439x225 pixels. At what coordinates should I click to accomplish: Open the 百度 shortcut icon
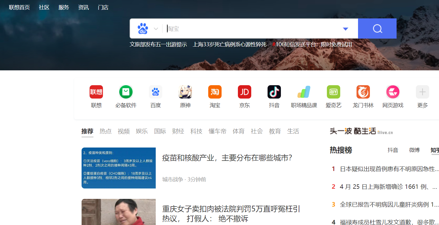[x=155, y=92]
